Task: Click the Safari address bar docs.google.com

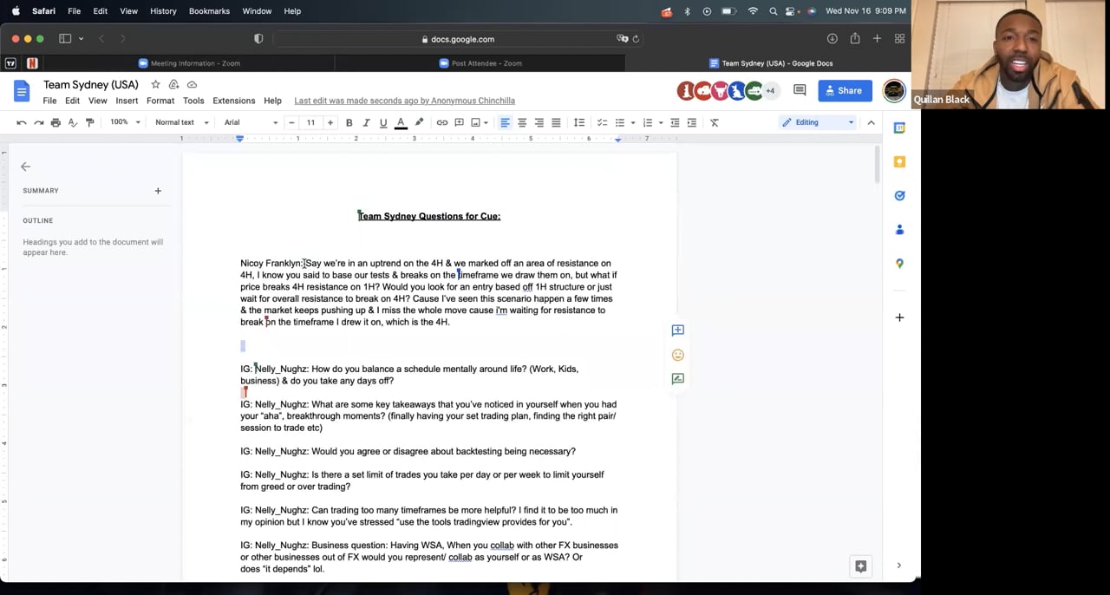Action: (x=458, y=39)
